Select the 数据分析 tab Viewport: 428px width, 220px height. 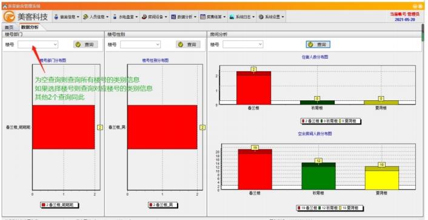[30, 27]
